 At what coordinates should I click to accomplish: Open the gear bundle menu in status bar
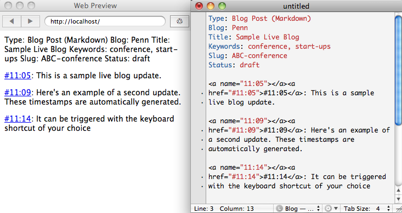tap(331, 209)
